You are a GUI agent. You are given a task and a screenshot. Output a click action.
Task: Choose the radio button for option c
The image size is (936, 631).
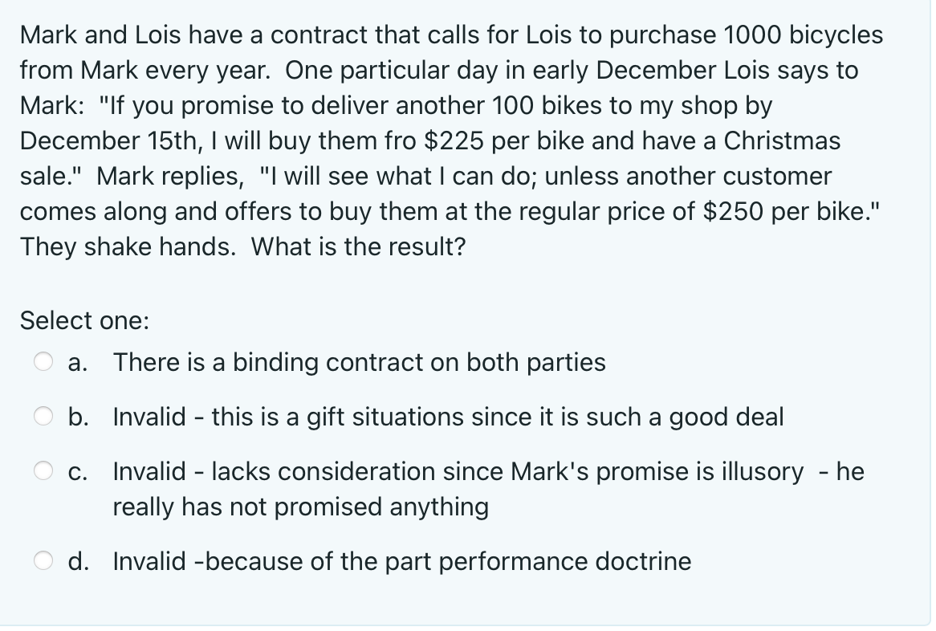(43, 471)
